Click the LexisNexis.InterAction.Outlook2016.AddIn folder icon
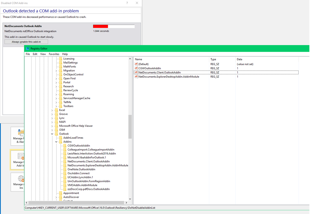The image size is (310, 214). point(65,153)
